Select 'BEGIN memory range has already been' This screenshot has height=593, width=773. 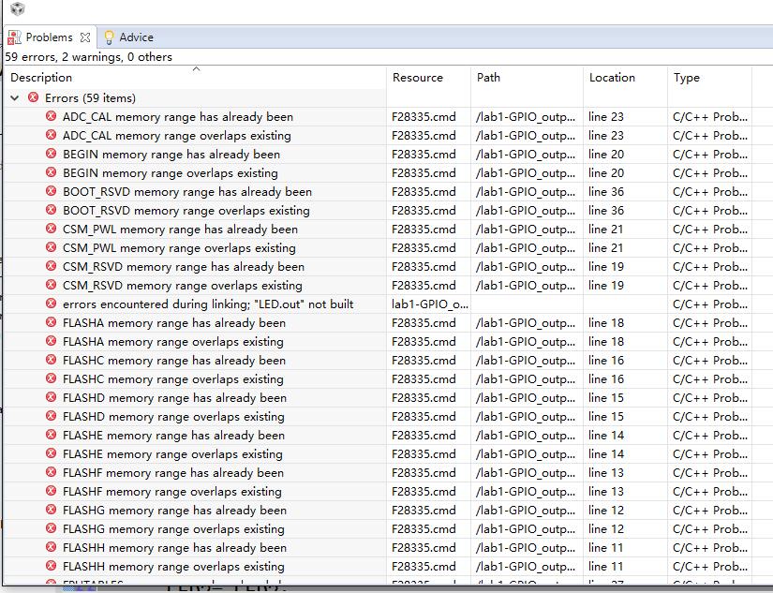coord(171,155)
